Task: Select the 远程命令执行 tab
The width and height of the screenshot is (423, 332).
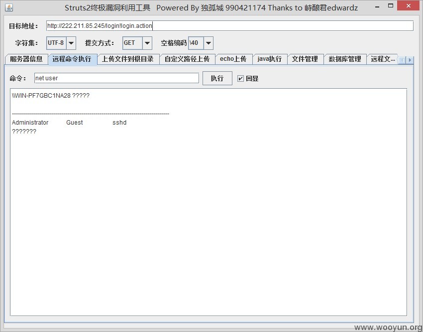Action: 72,59
